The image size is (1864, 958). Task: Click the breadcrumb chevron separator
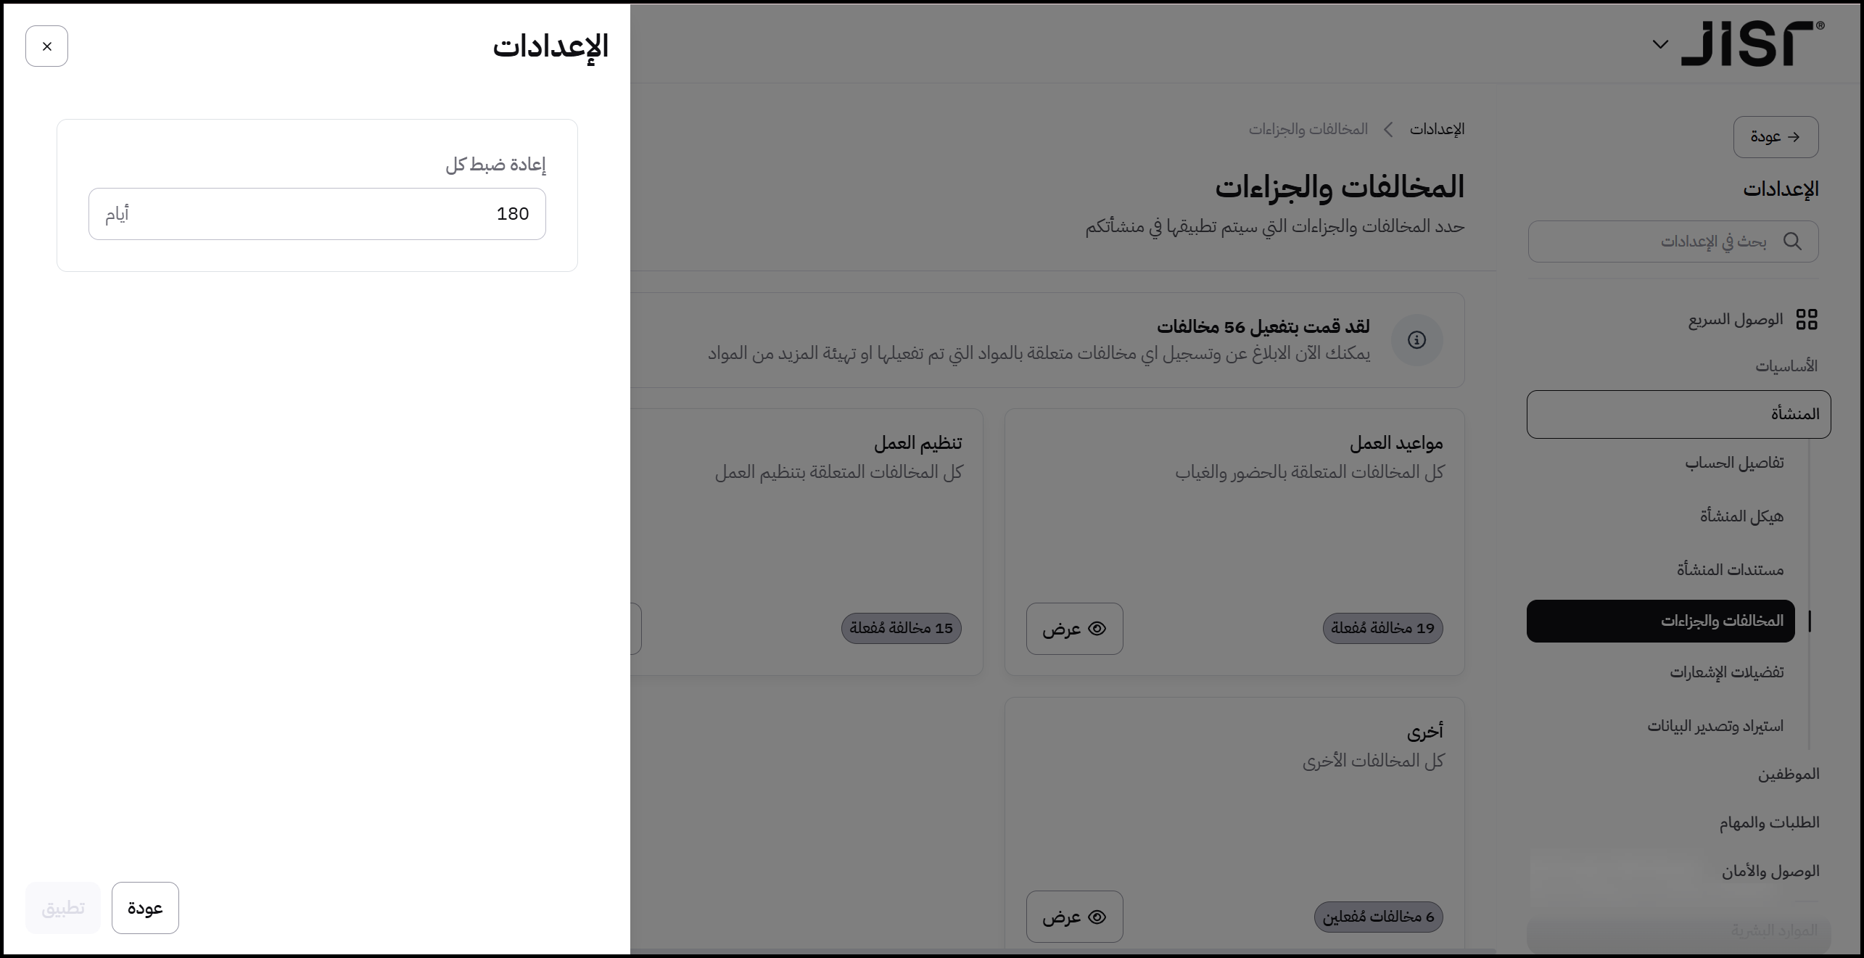1388,130
